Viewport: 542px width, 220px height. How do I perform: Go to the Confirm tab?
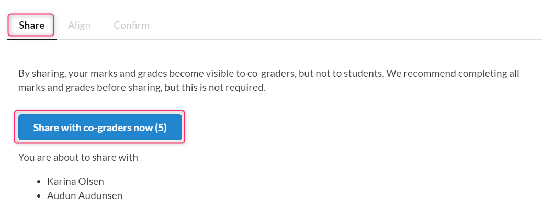tap(132, 25)
